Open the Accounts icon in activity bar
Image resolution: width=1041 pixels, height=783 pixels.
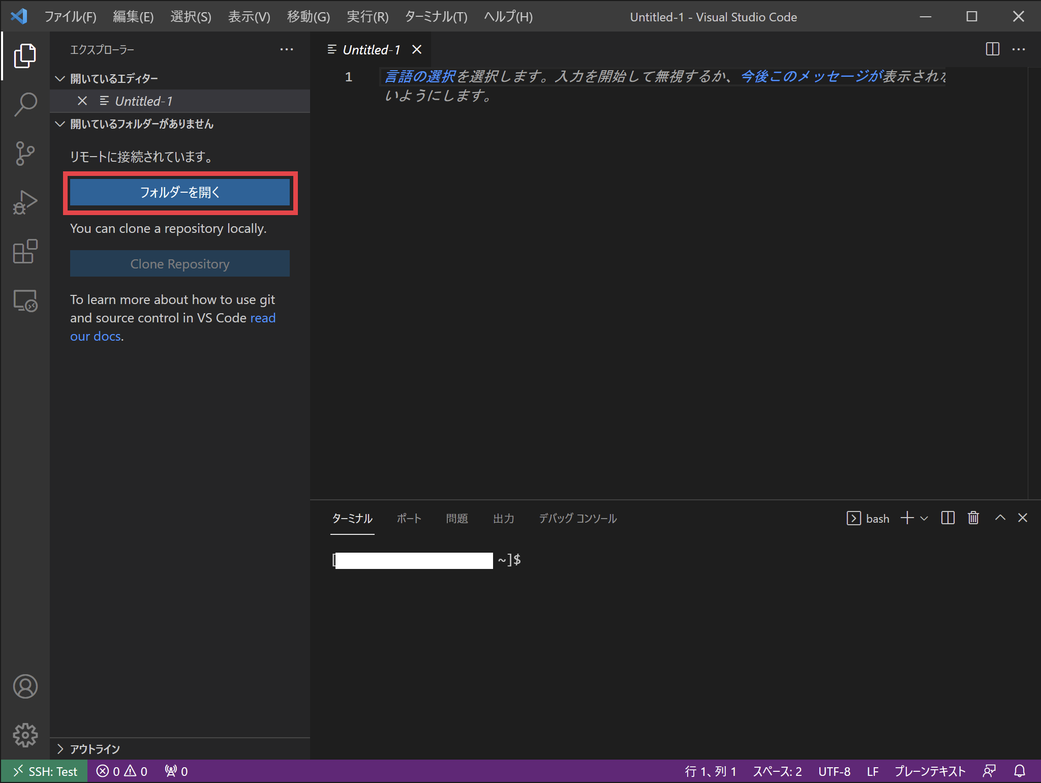(25, 687)
